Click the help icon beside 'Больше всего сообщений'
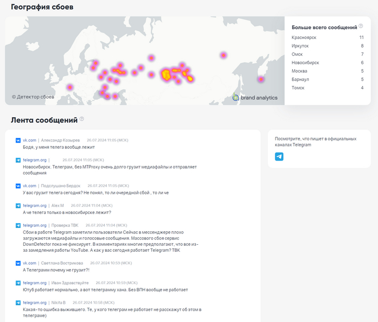Viewport: 378px width, 322px height. 361,26
